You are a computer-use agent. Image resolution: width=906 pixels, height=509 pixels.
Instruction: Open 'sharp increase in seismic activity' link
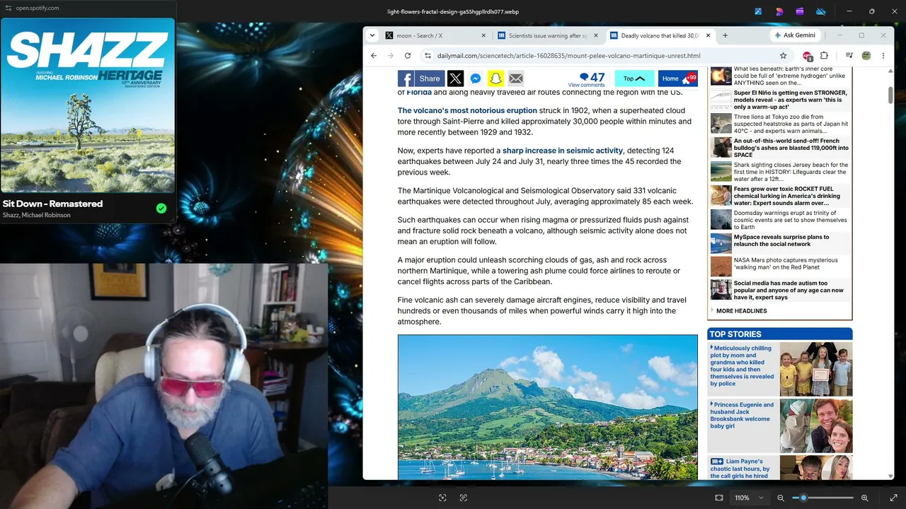coord(563,151)
